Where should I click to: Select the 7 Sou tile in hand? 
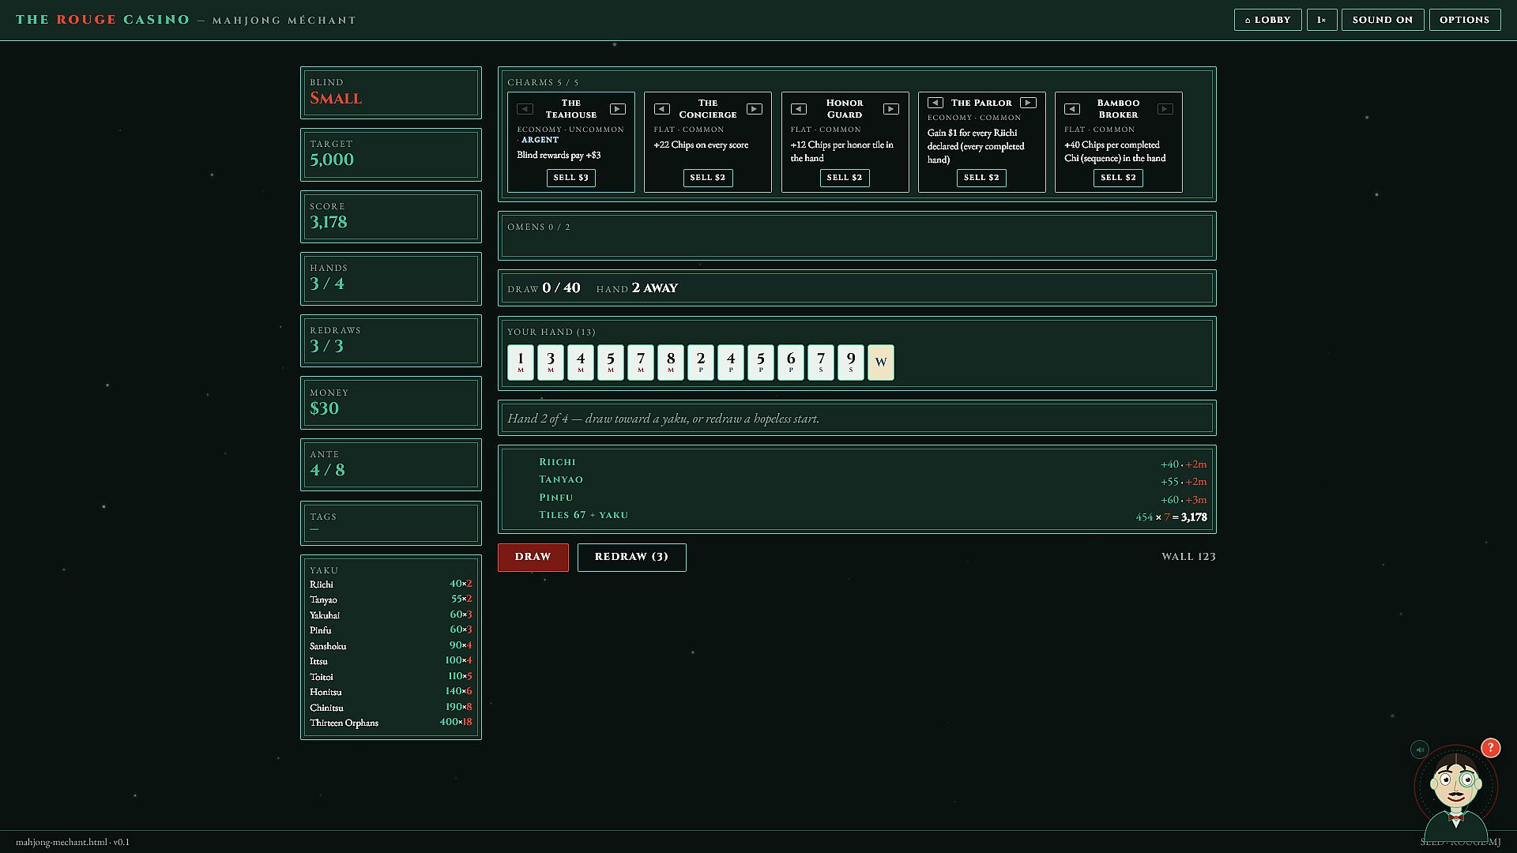[821, 363]
